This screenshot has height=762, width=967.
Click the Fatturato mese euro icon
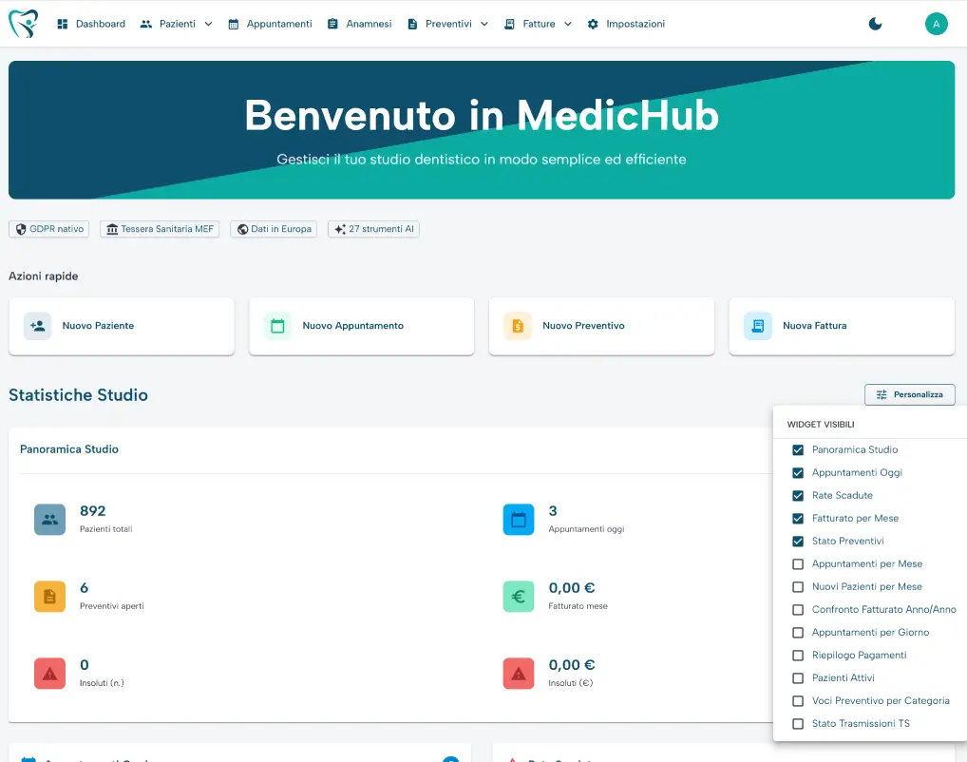(x=519, y=597)
